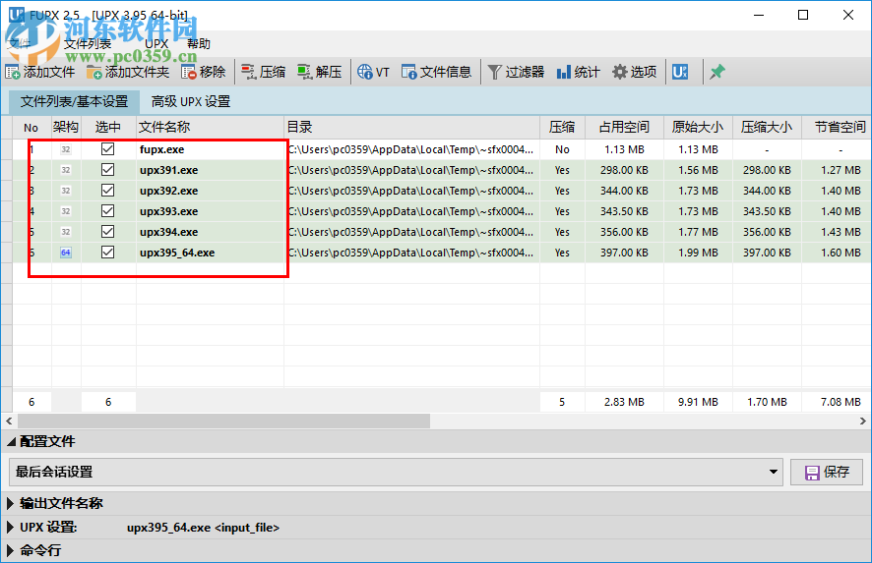The image size is (872, 563).
Task: Sort by 文件名称 column header
Action: (x=211, y=127)
